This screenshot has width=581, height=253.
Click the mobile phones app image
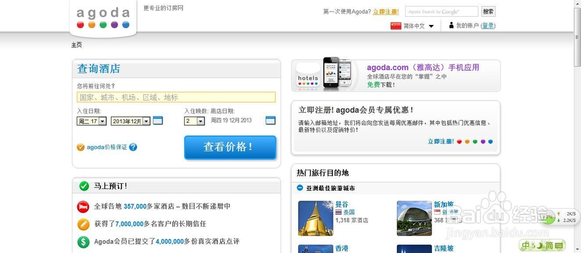point(337,72)
